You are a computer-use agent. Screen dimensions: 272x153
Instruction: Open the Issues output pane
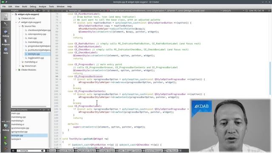tap(51, 151)
